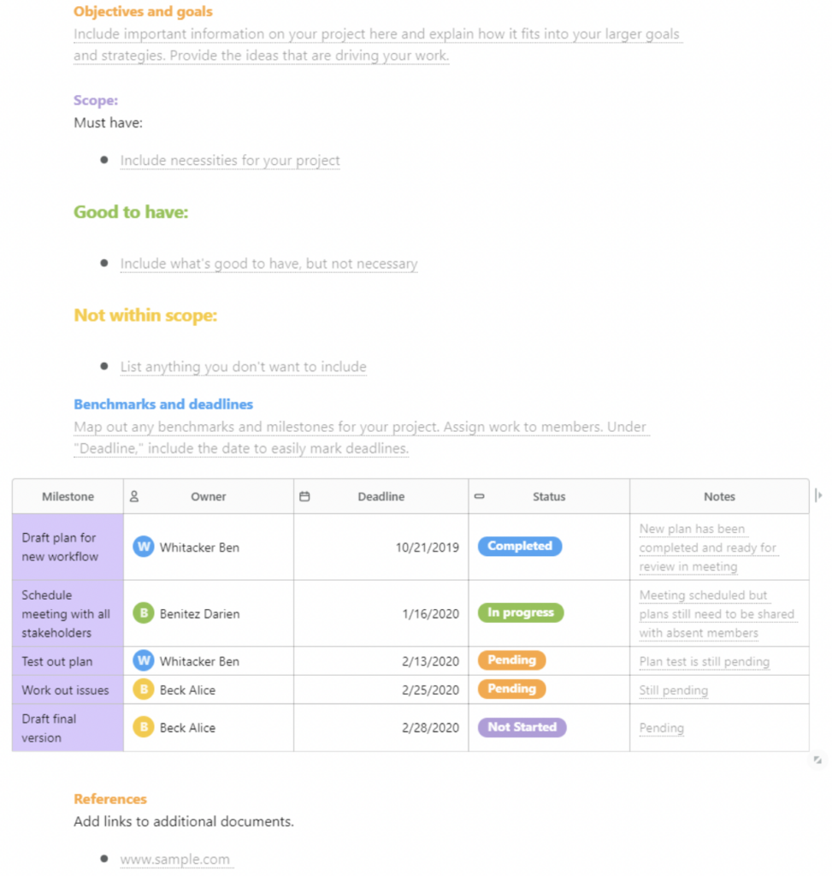Click the status icon in Status header
The width and height of the screenshot is (832, 876).
point(479,496)
